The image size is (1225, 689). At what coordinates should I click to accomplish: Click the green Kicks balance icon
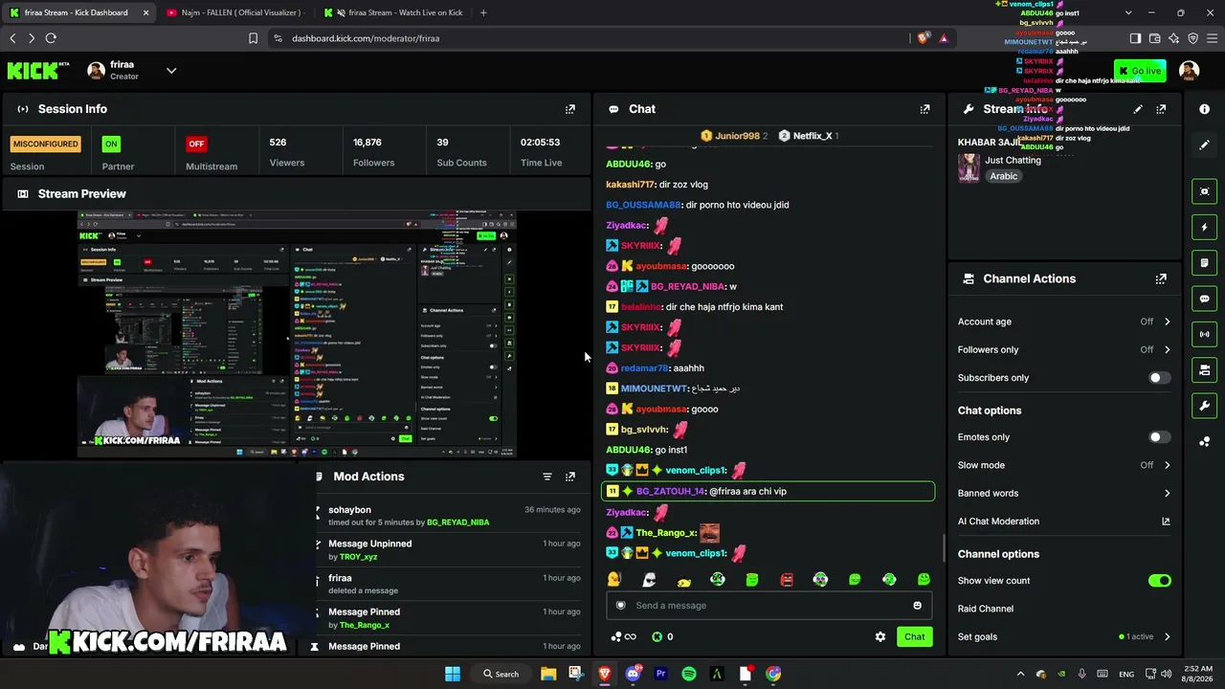point(657,636)
